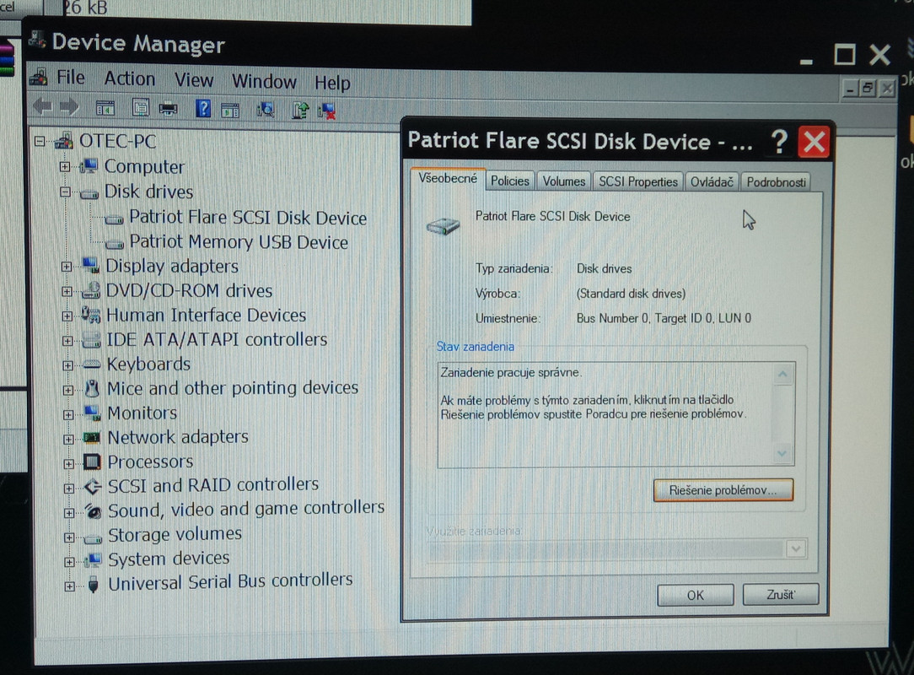914x675 pixels.
Task: Collapse the Disk drives category
Action: [x=65, y=192]
